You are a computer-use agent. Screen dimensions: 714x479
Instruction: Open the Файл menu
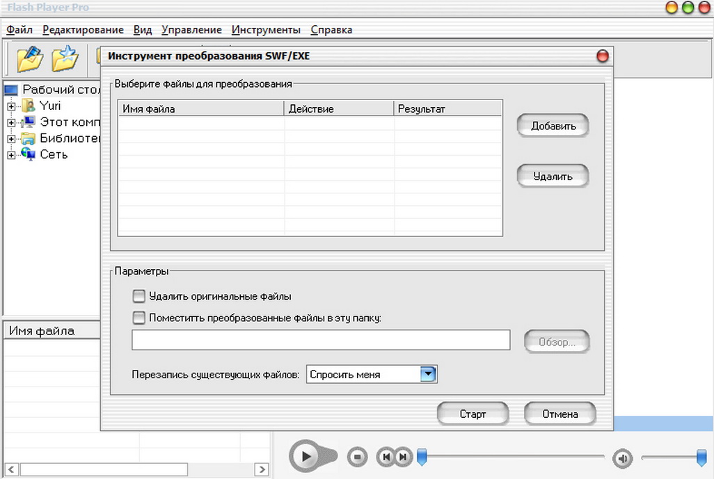click(x=19, y=30)
